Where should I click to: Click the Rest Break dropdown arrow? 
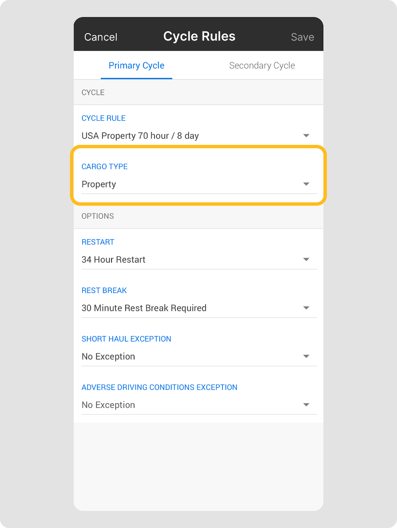tap(306, 308)
